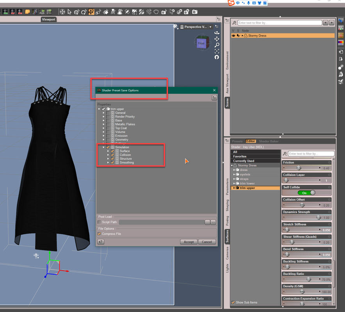The image size is (345, 312).
Task: Click the Front view cube in viewport
Action: (x=202, y=43)
